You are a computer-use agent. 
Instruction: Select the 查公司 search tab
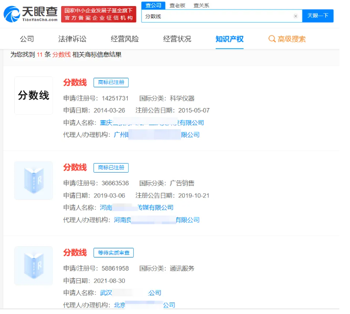coord(154,6)
